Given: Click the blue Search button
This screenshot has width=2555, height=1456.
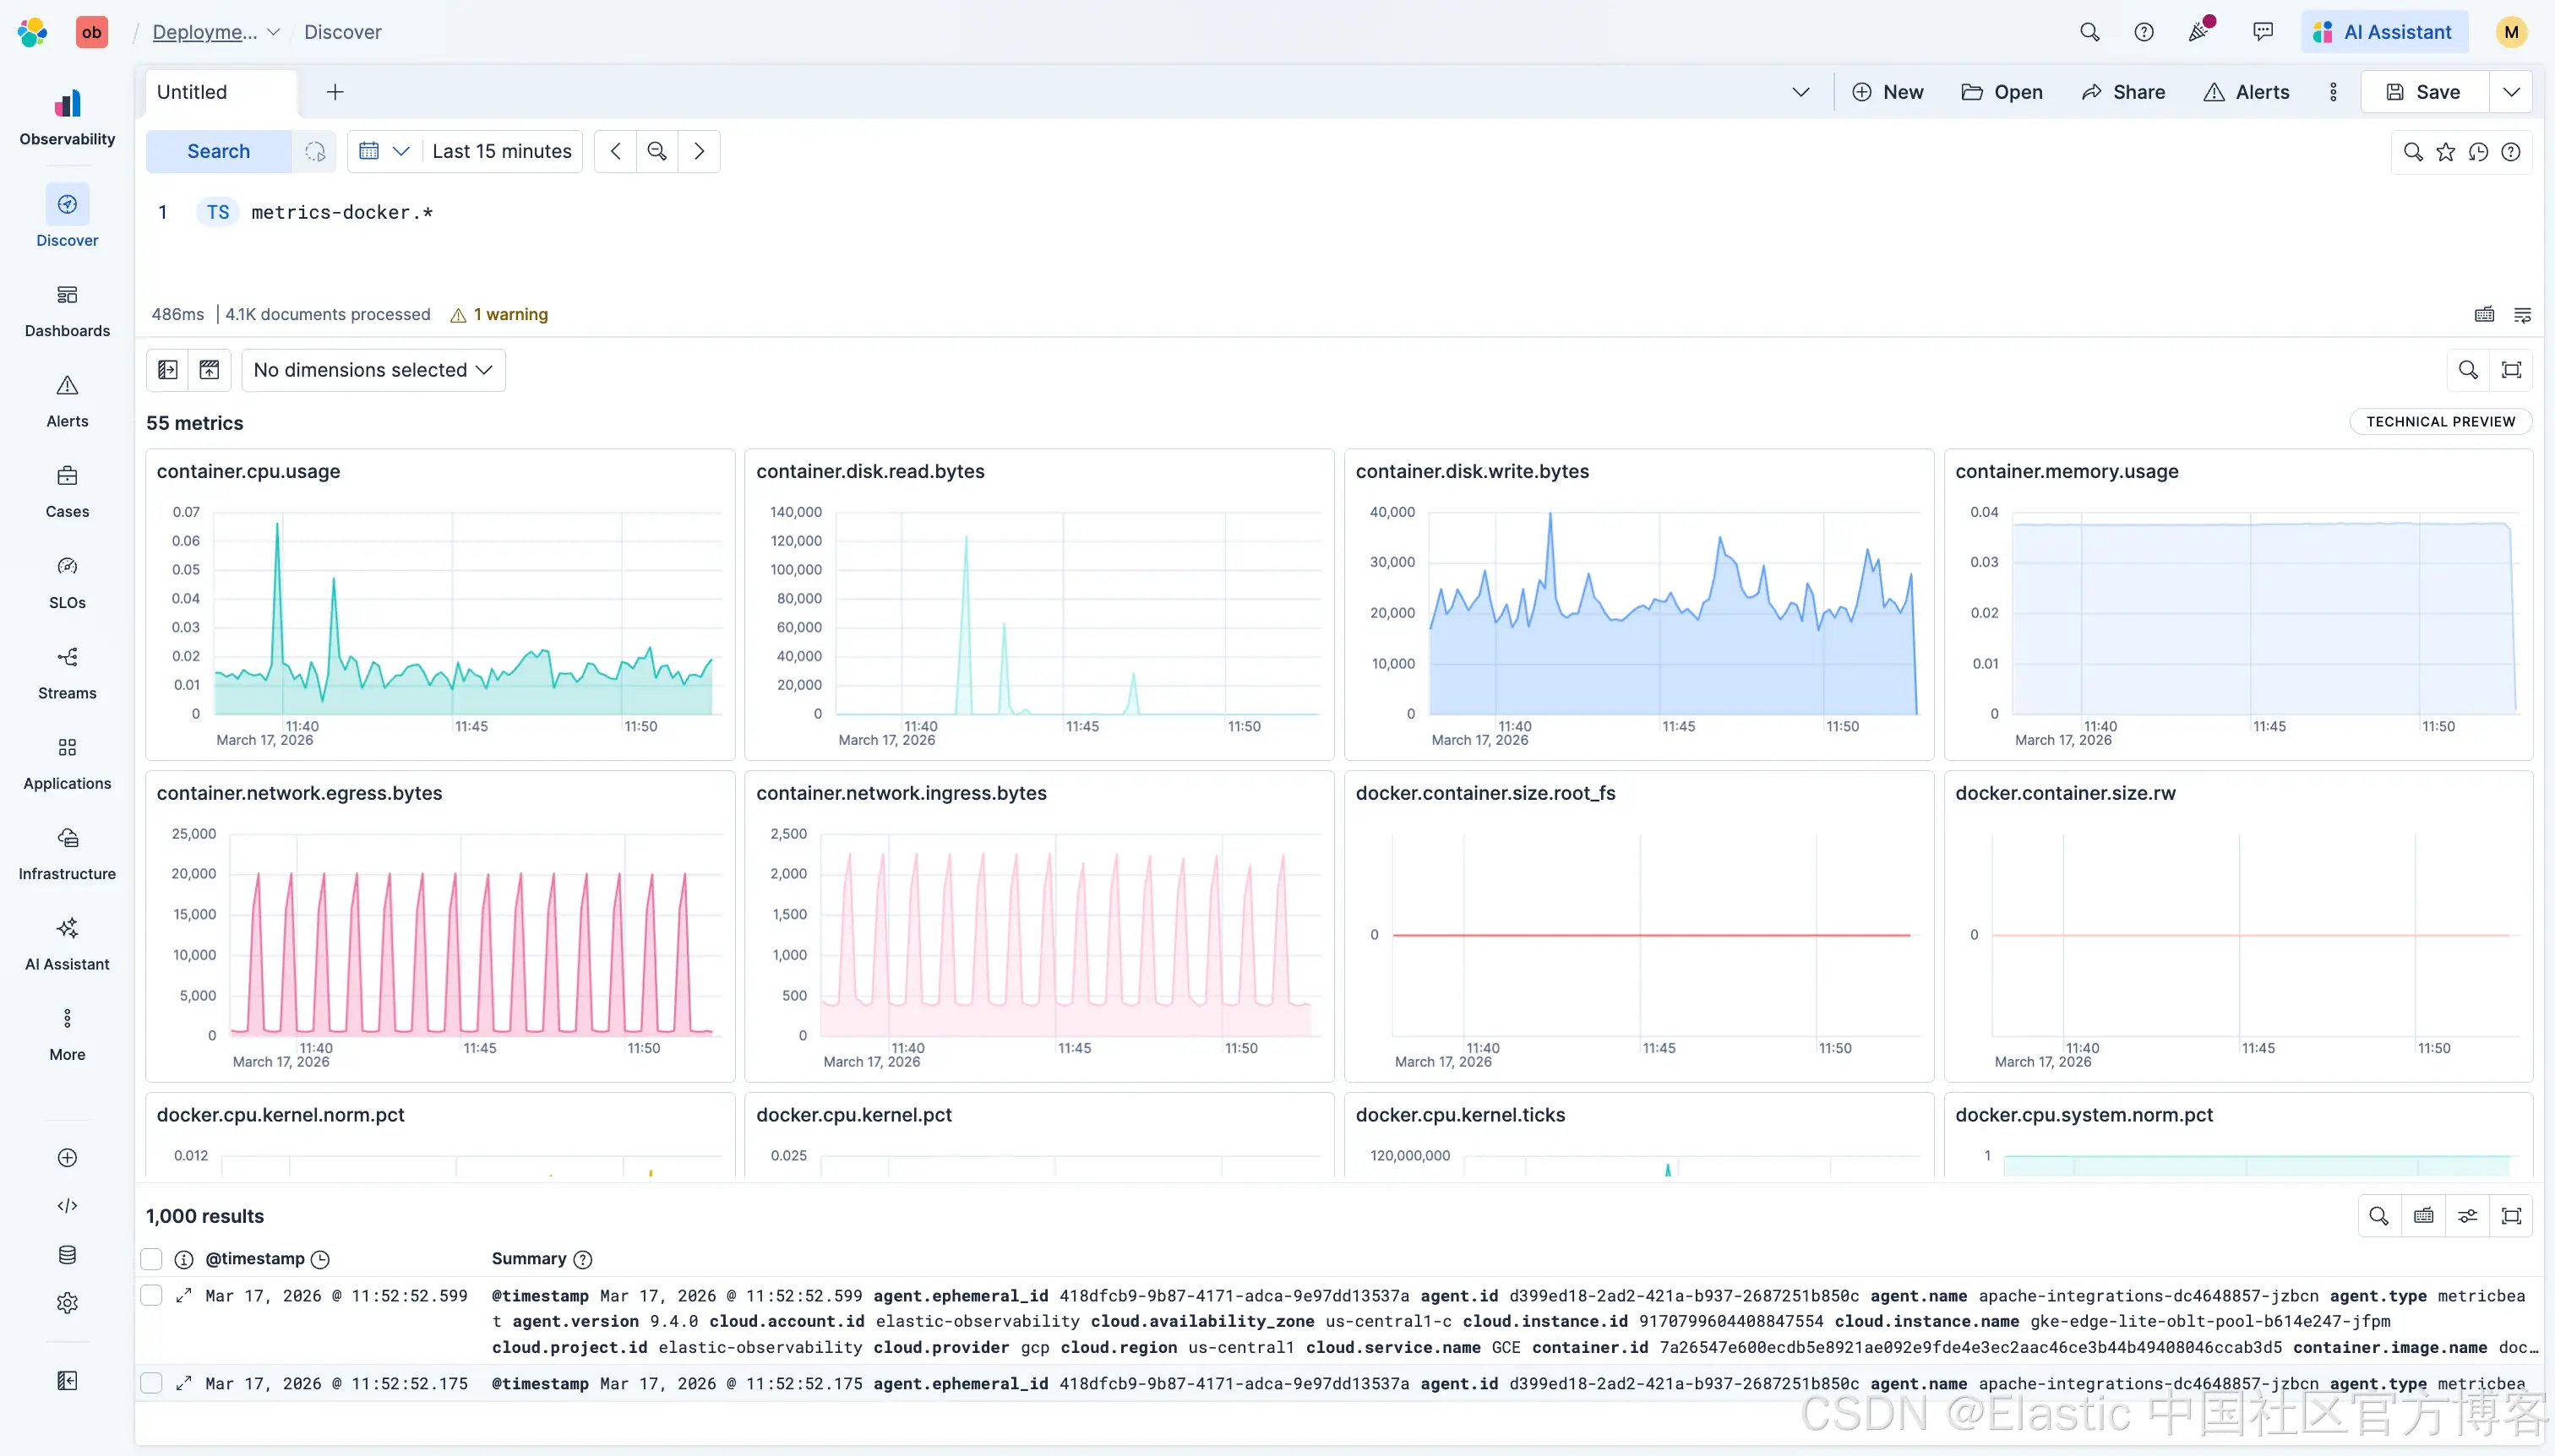Looking at the screenshot, I should pos(218,151).
